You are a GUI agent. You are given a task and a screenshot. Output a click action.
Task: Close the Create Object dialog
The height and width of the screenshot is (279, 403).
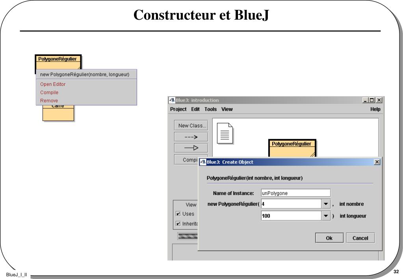point(377,162)
